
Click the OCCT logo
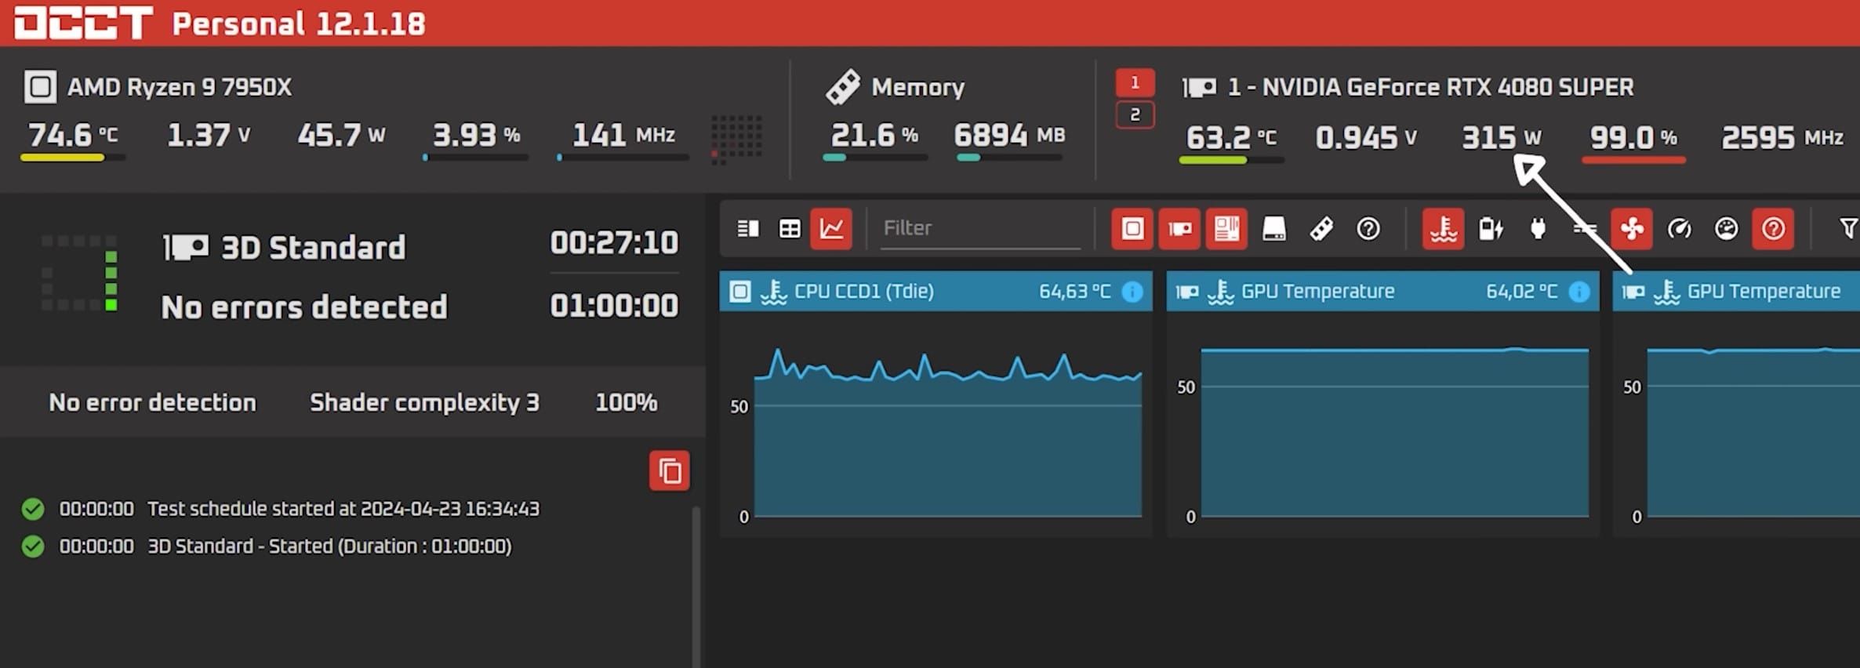[x=84, y=22]
